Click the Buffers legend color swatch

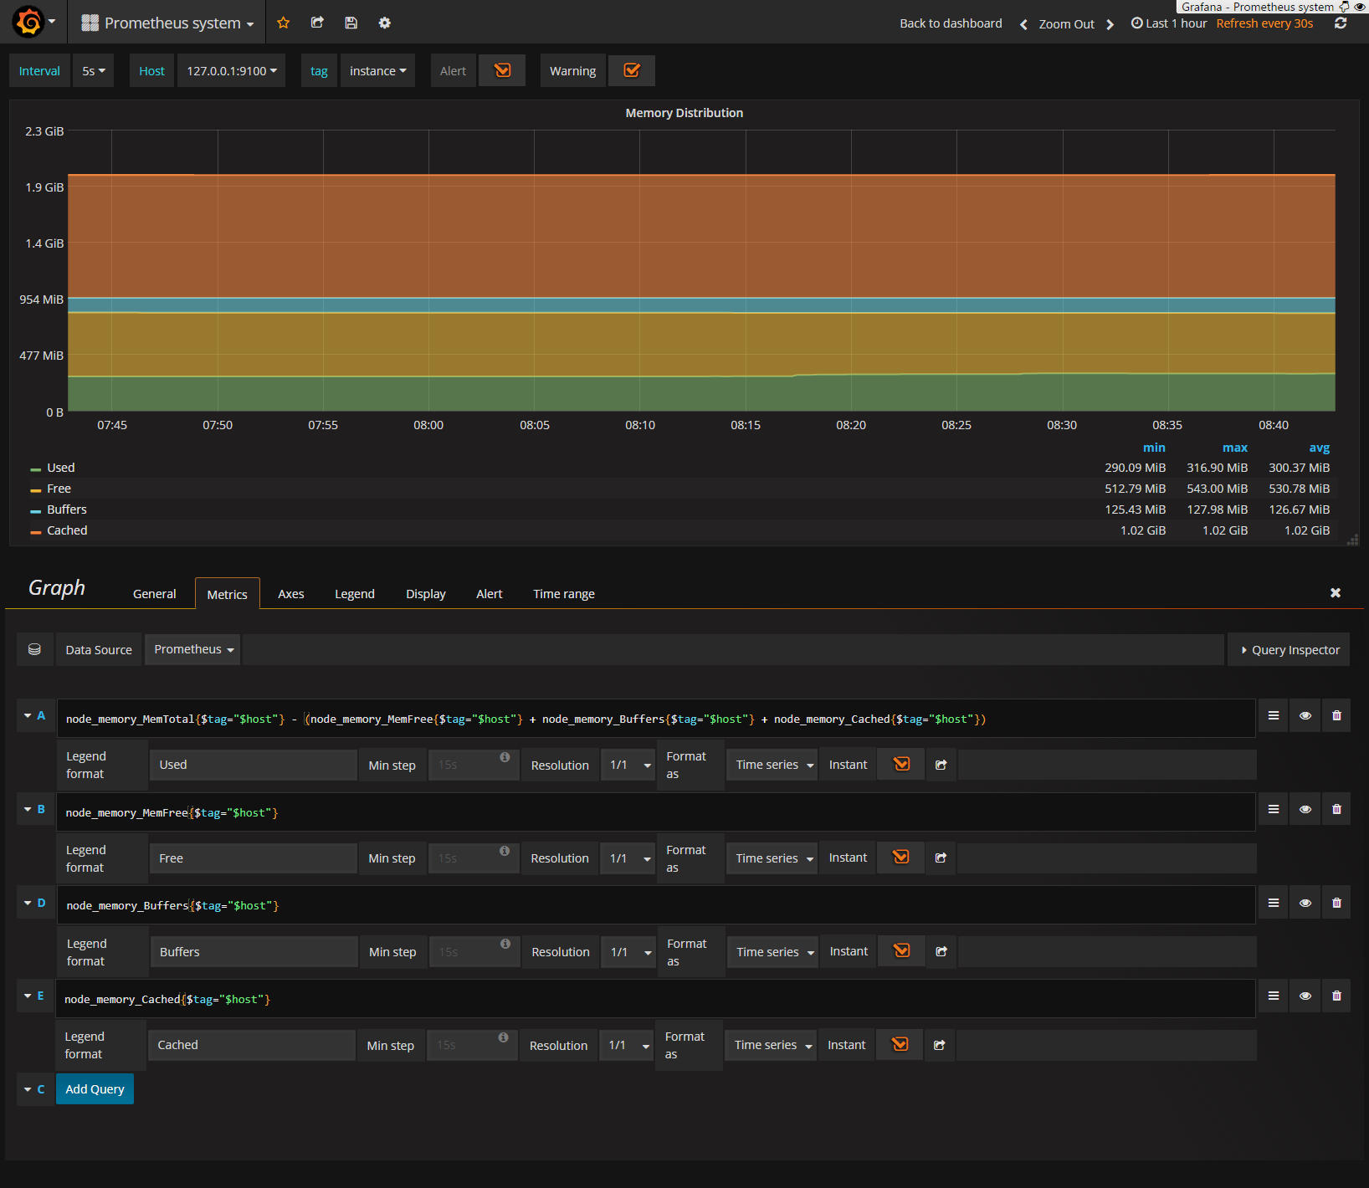pos(36,511)
